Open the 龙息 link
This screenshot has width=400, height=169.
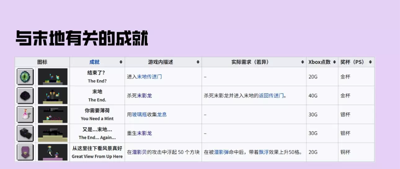162,114
